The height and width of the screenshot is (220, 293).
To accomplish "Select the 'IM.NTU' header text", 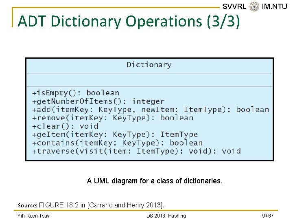I will [x=274, y=7].
